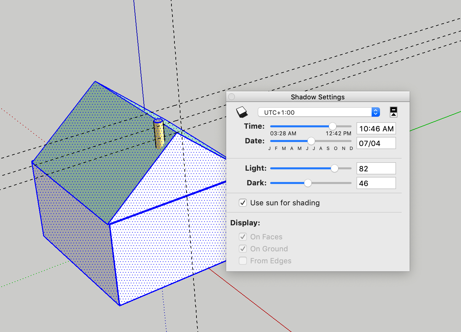Toggle the Show/Hide Shadows icon
This screenshot has width=461, height=332.
(x=242, y=112)
